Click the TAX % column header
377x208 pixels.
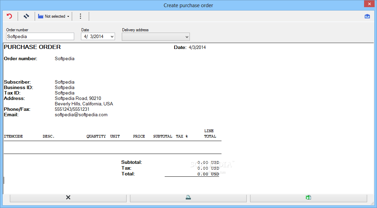182,136
